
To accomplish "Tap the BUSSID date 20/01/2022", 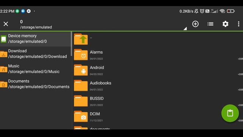I will [96, 105].
